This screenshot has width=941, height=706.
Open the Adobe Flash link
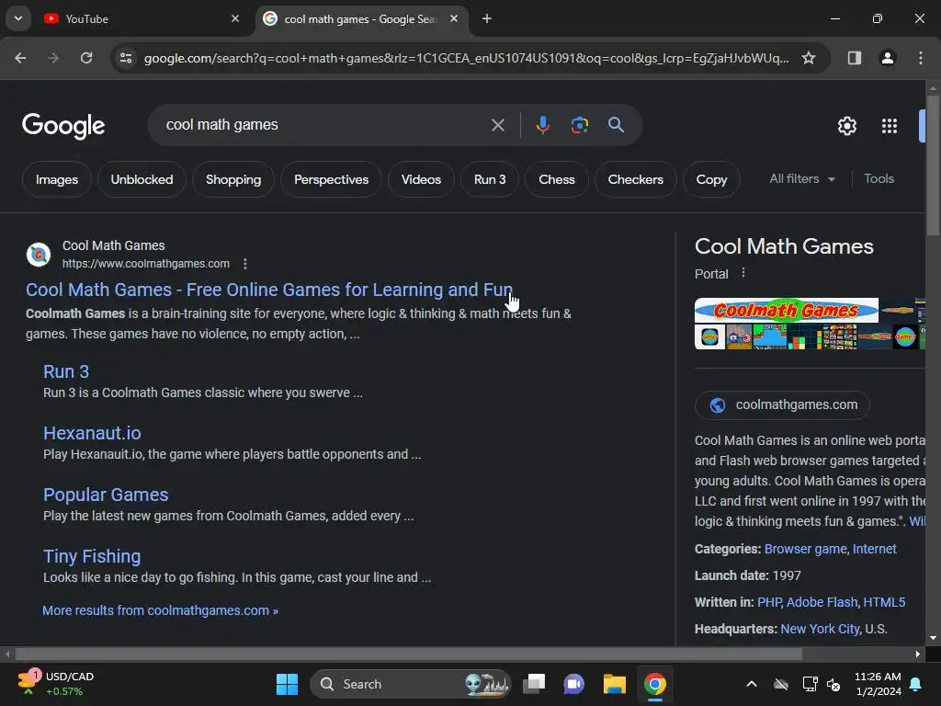[x=822, y=602]
